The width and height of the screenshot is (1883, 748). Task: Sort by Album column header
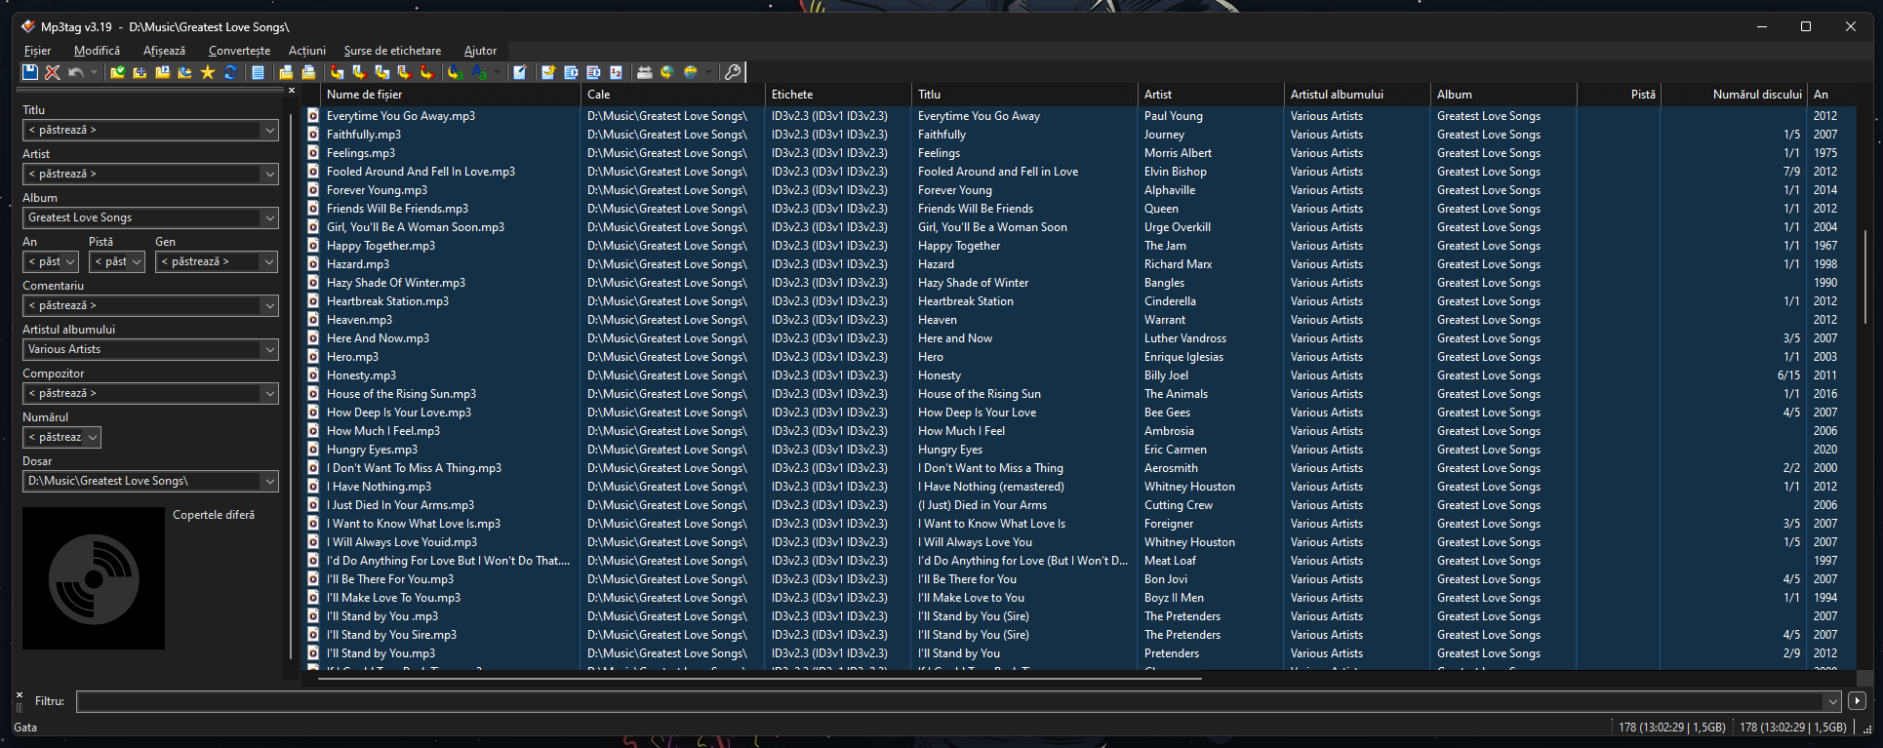pos(1503,95)
